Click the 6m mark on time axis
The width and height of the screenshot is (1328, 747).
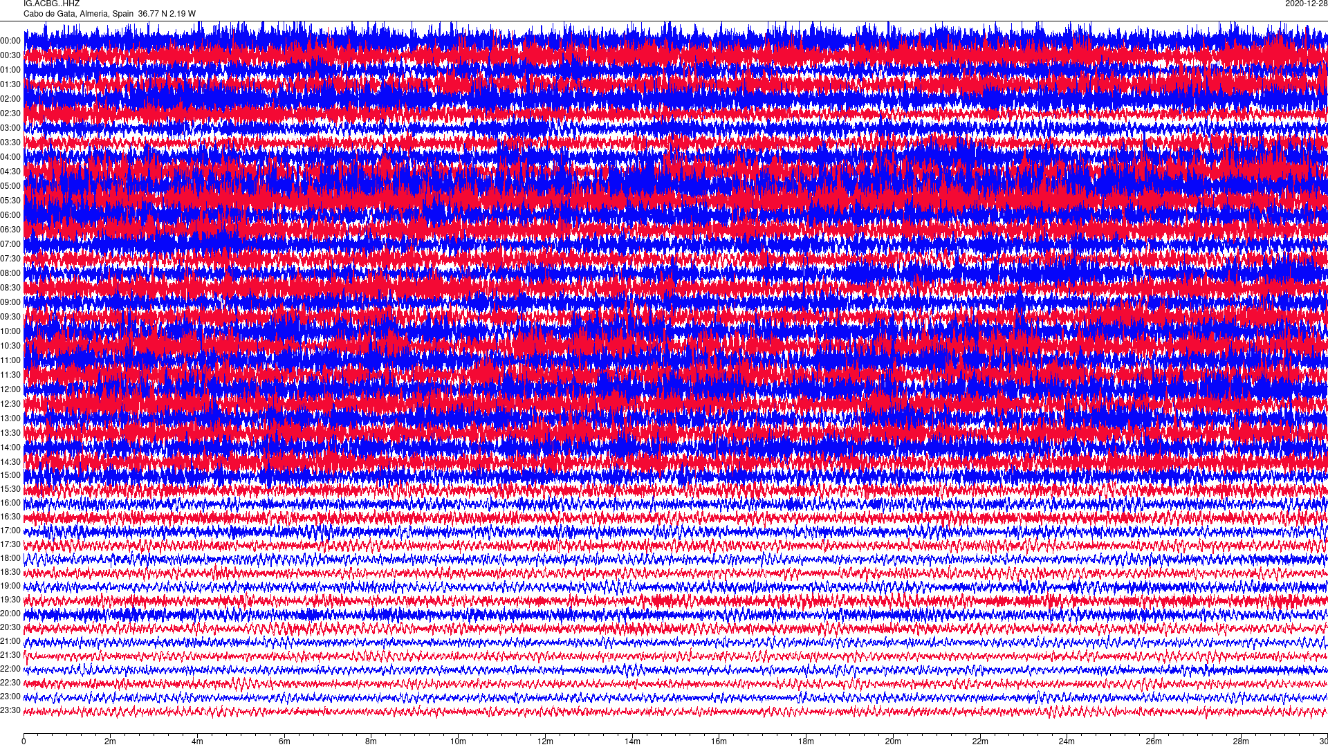[284, 741]
